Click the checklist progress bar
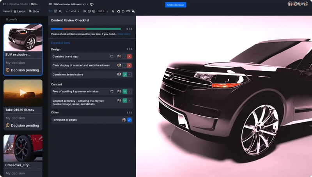Viewport: 312px width, 177px height. coord(86,29)
